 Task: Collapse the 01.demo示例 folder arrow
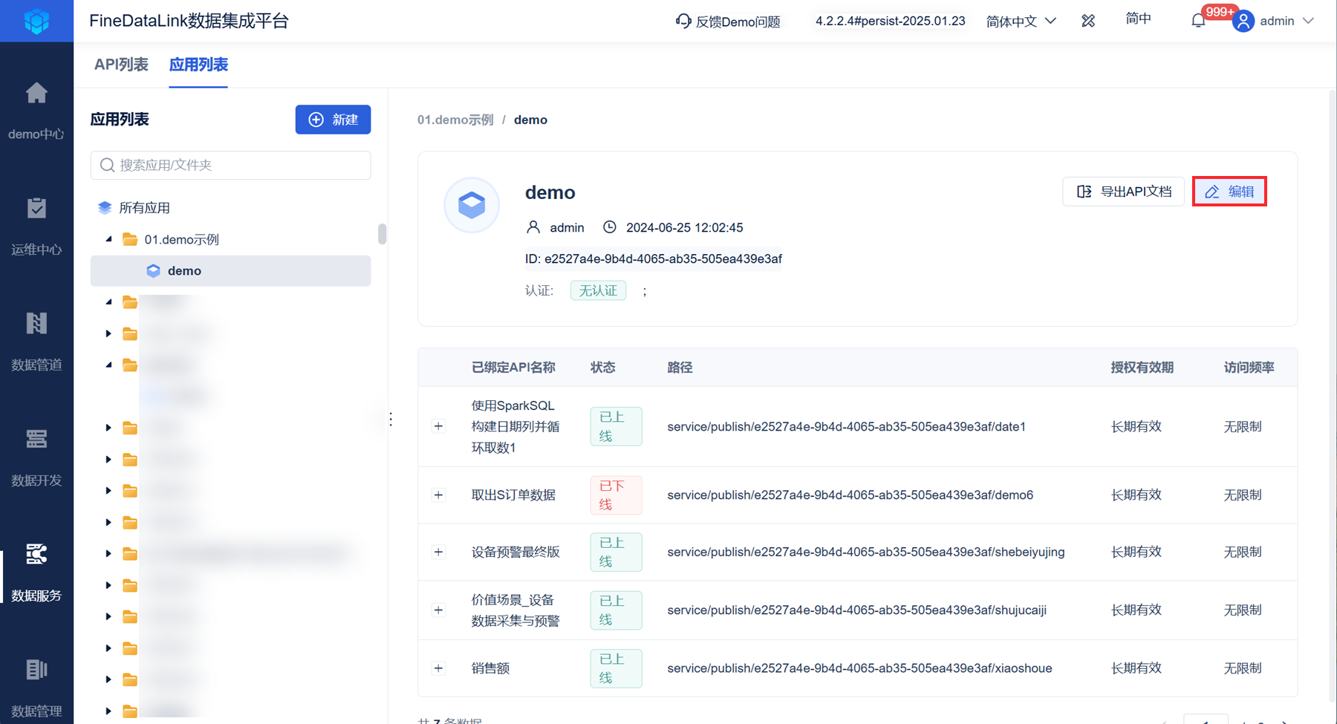(x=108, y=239)
